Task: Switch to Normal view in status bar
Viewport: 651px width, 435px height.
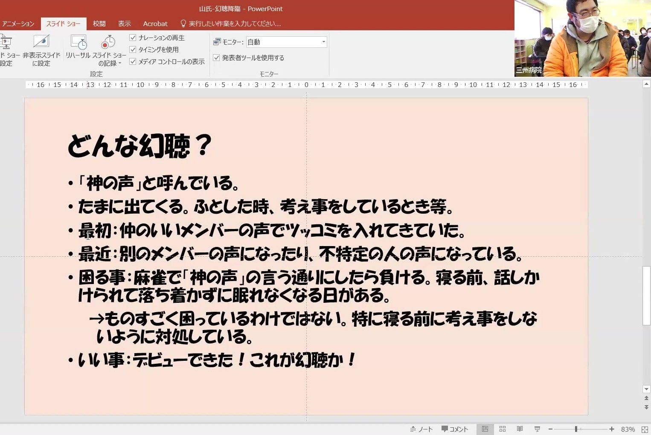Action: 485,429
